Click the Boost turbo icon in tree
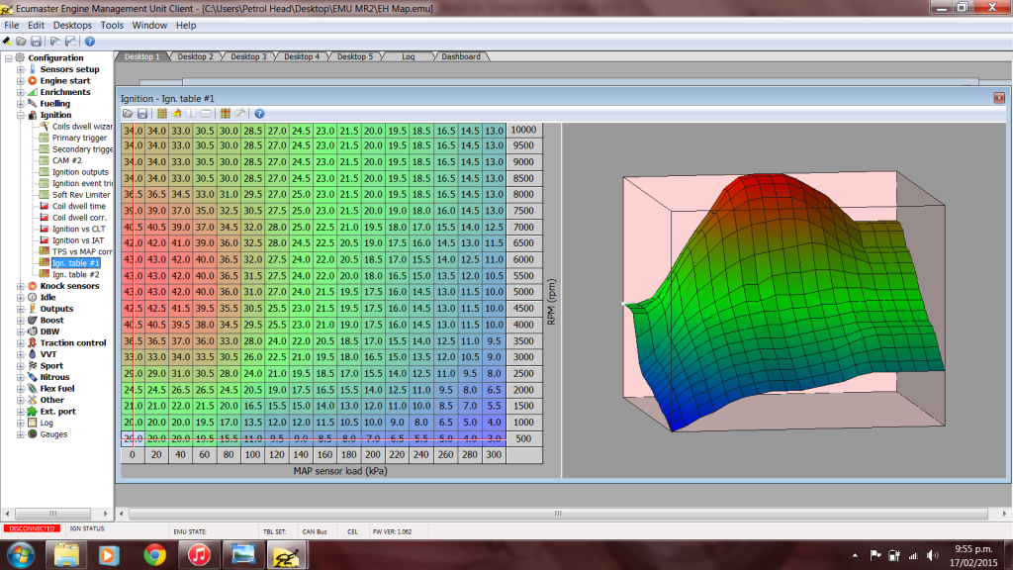Screen dimensions: 1013x570 33,320
